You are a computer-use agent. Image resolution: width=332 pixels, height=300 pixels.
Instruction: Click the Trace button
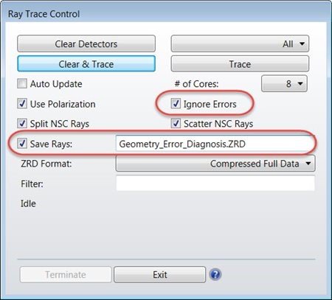coord(240,64)
